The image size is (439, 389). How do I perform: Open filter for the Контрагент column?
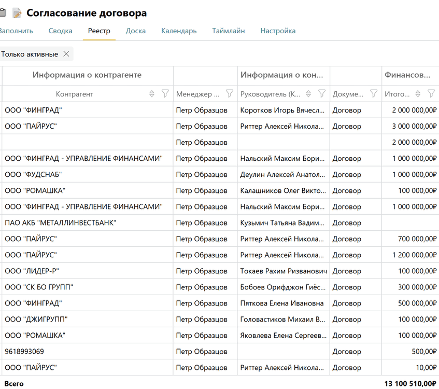point(165,94)
